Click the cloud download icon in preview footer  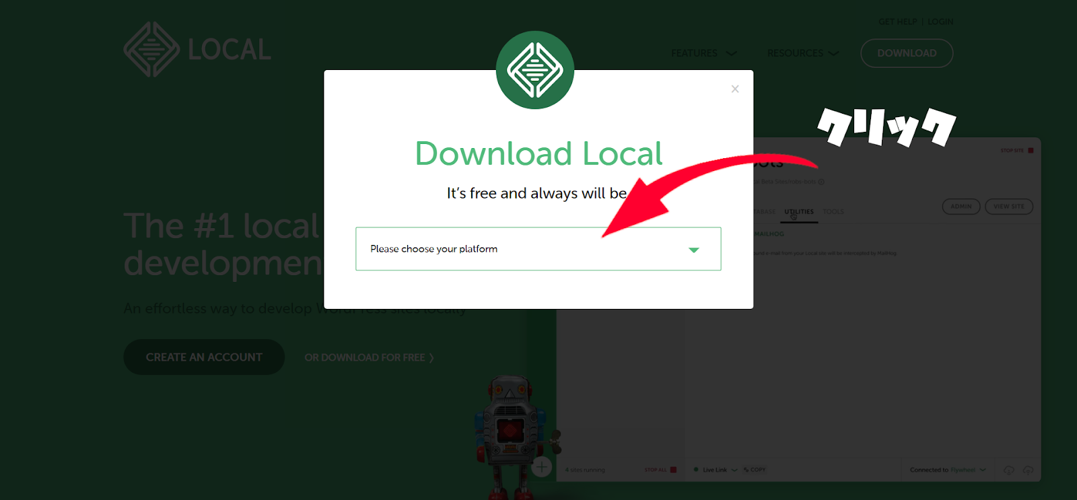click(1008, 470)
